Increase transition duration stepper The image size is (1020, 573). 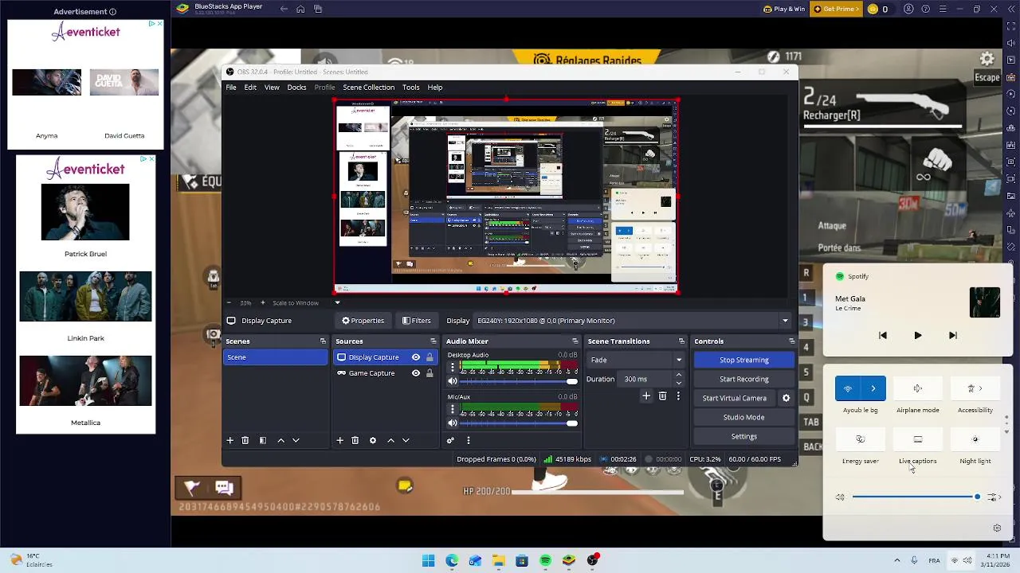(678, 376)
